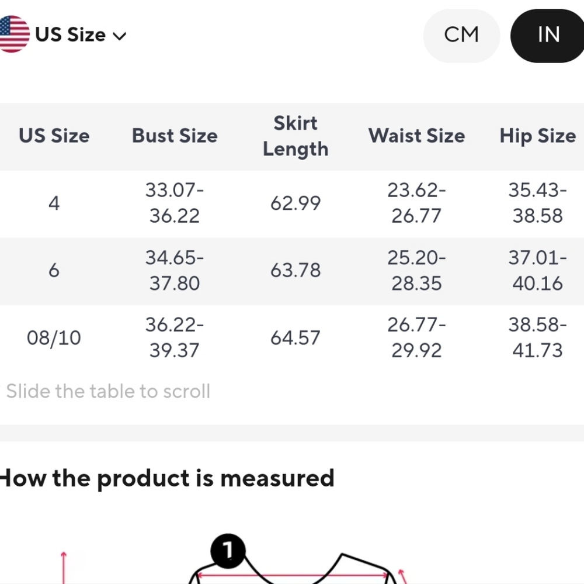Click skirt length value 62.99
The image size is (584, 584).
click(x=296, y=203)
